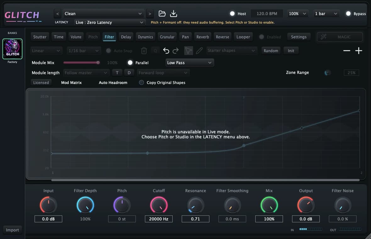Open the Linear curve dropdown

47,51
